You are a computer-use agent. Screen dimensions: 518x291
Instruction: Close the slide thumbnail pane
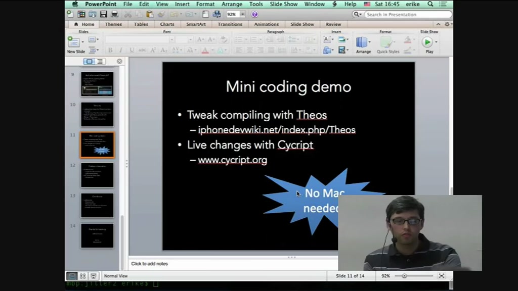click(x=119, y=61)
